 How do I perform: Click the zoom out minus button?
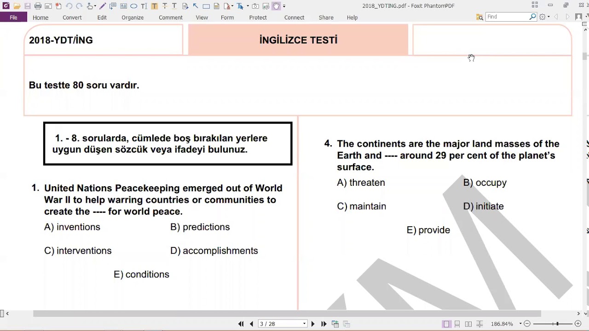(x=527, y=324)
